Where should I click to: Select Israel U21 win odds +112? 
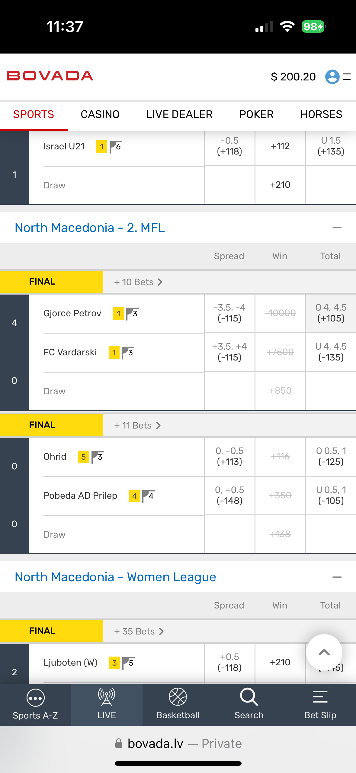coord(280,146)
